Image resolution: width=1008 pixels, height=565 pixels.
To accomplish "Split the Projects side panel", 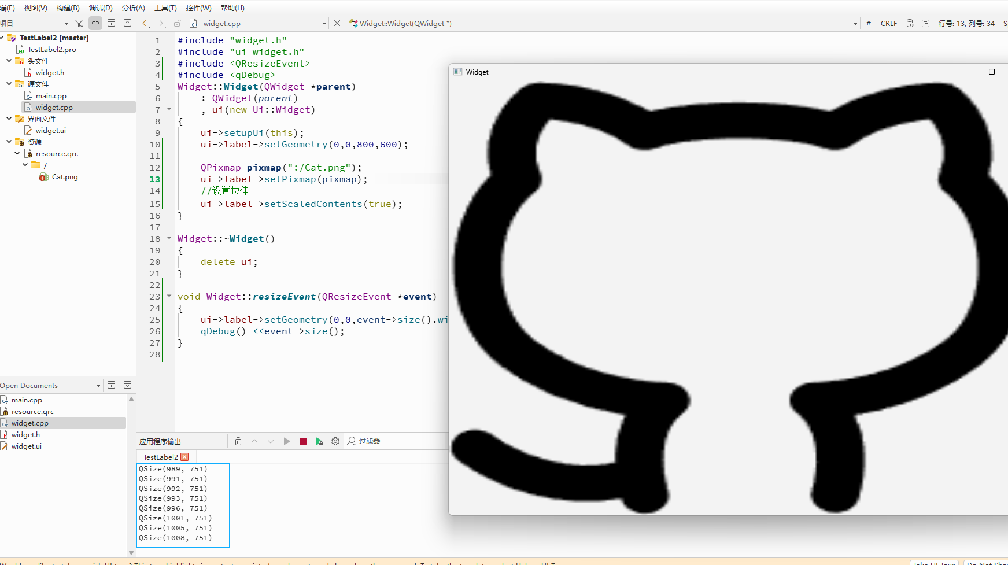I will (x=112, y=23).
